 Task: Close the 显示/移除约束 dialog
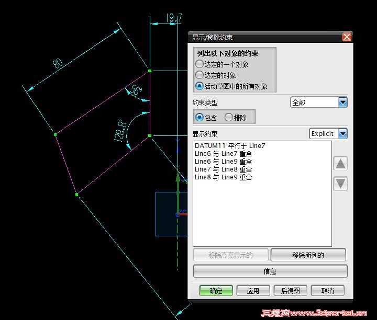(x=347, y=37)
